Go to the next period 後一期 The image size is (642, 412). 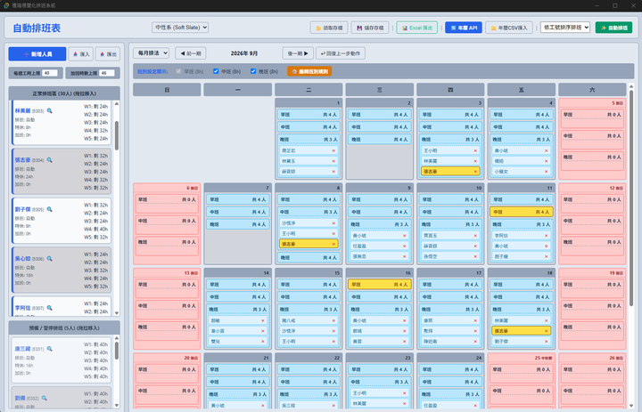[298, 53]
